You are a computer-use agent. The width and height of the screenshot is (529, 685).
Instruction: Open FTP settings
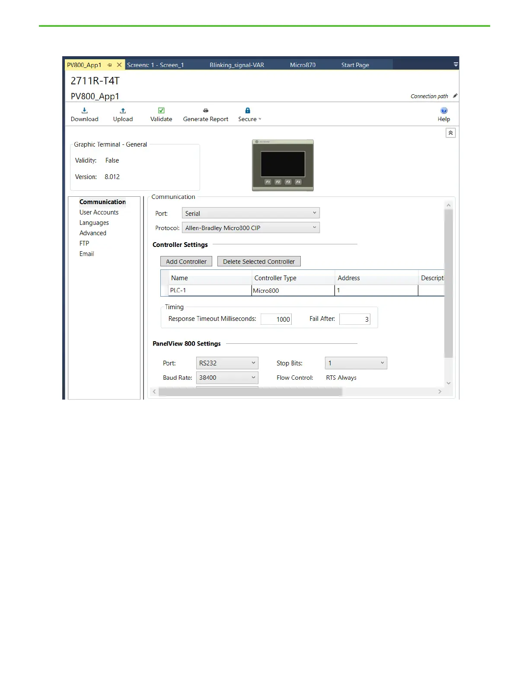click(x=84, y=243)
